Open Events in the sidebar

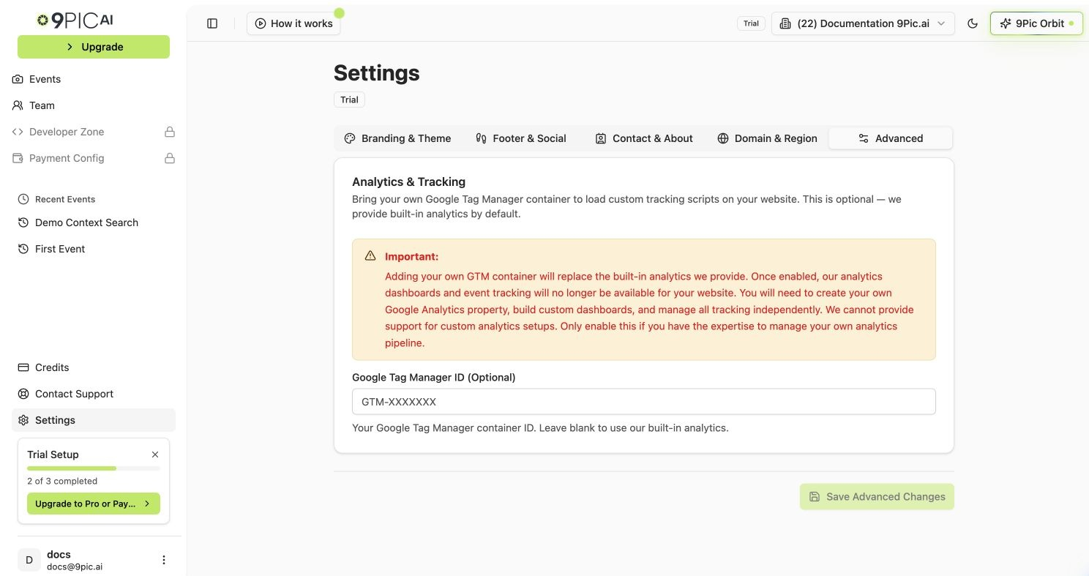click(x=94, y=79)
